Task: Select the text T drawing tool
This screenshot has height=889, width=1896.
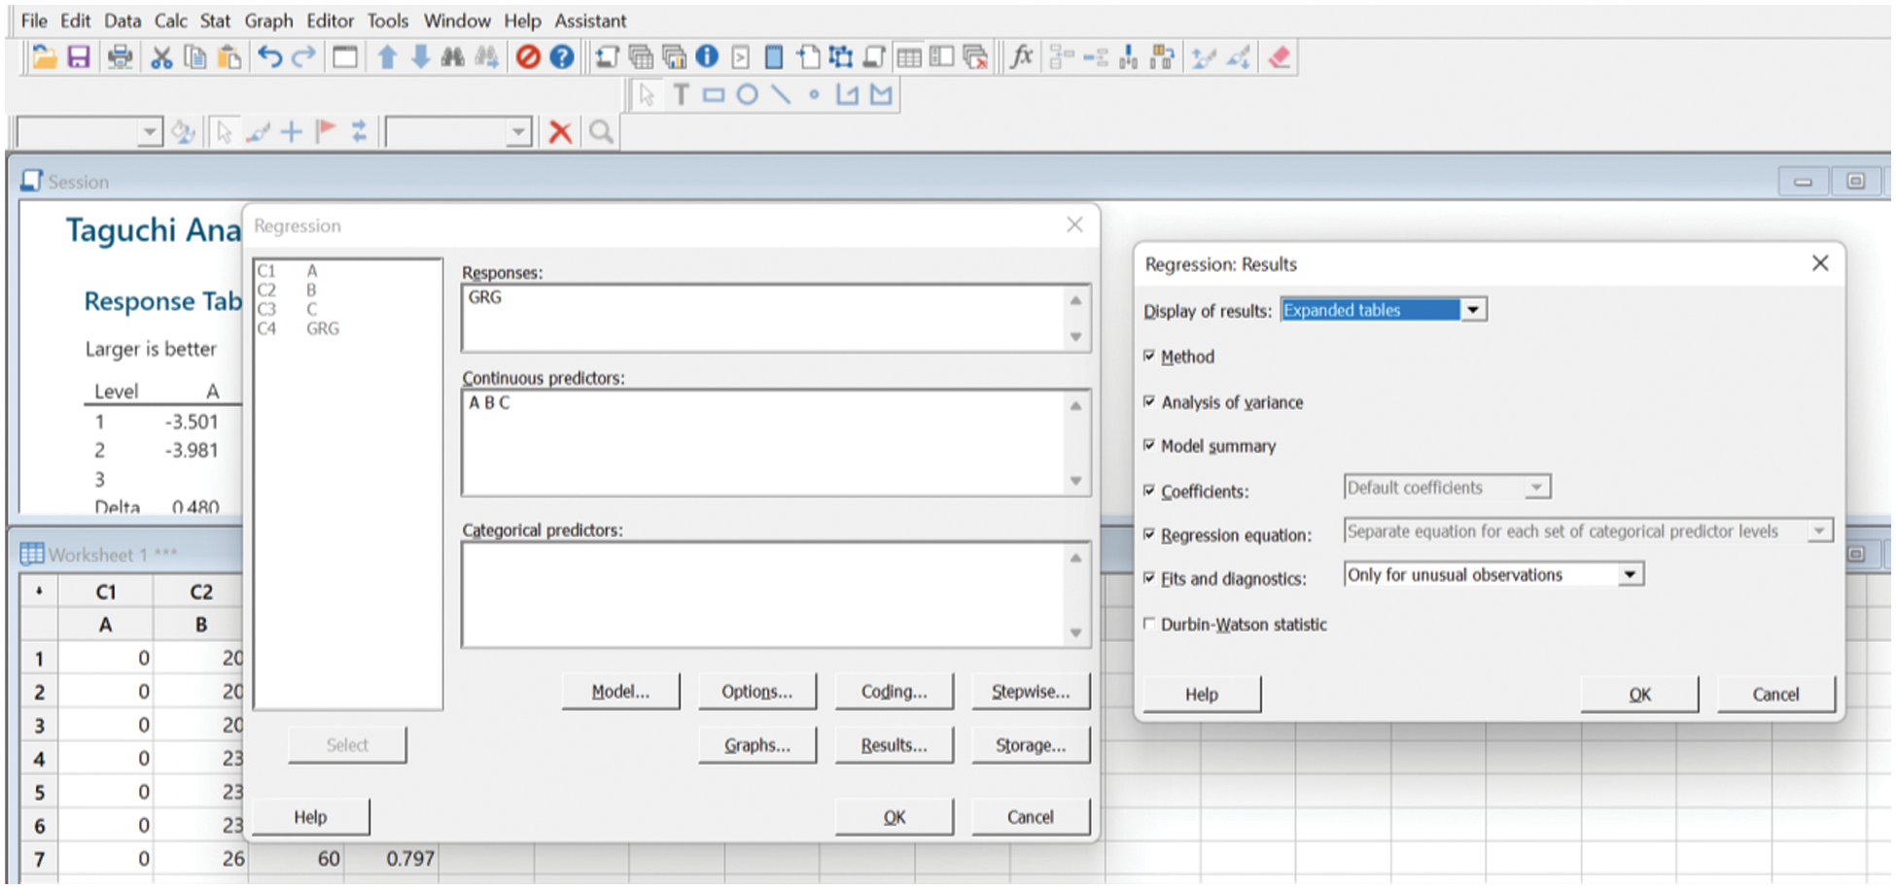Action: click(681, 95)
